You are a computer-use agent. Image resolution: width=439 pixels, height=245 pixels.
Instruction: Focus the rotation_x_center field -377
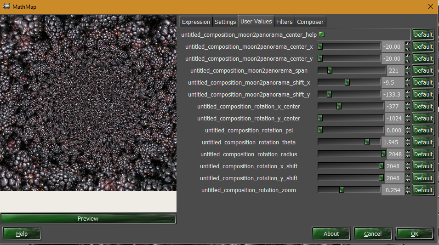click(394, 106)
